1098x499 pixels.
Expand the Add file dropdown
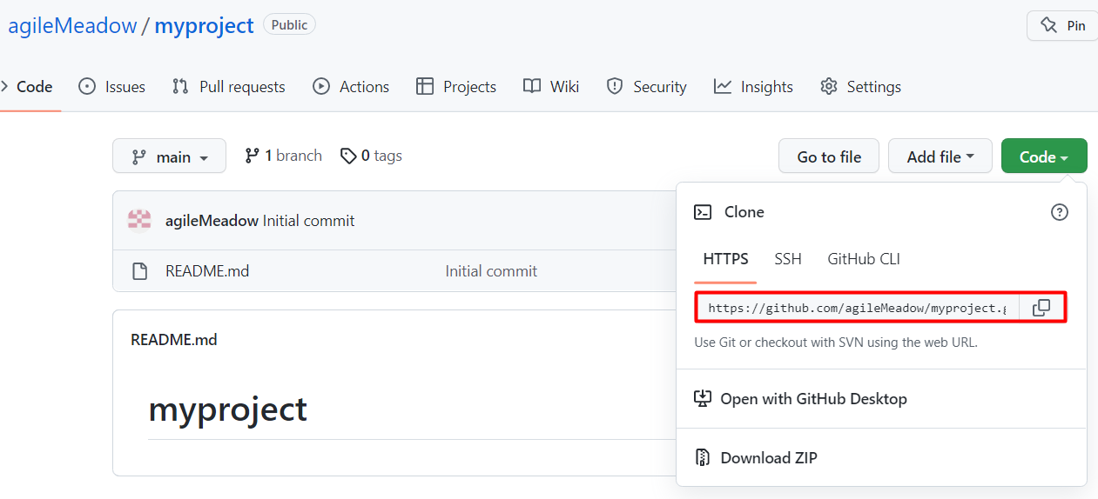(940, 156)
